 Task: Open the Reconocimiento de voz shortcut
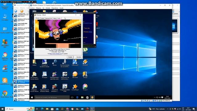[x=65, y=63]
